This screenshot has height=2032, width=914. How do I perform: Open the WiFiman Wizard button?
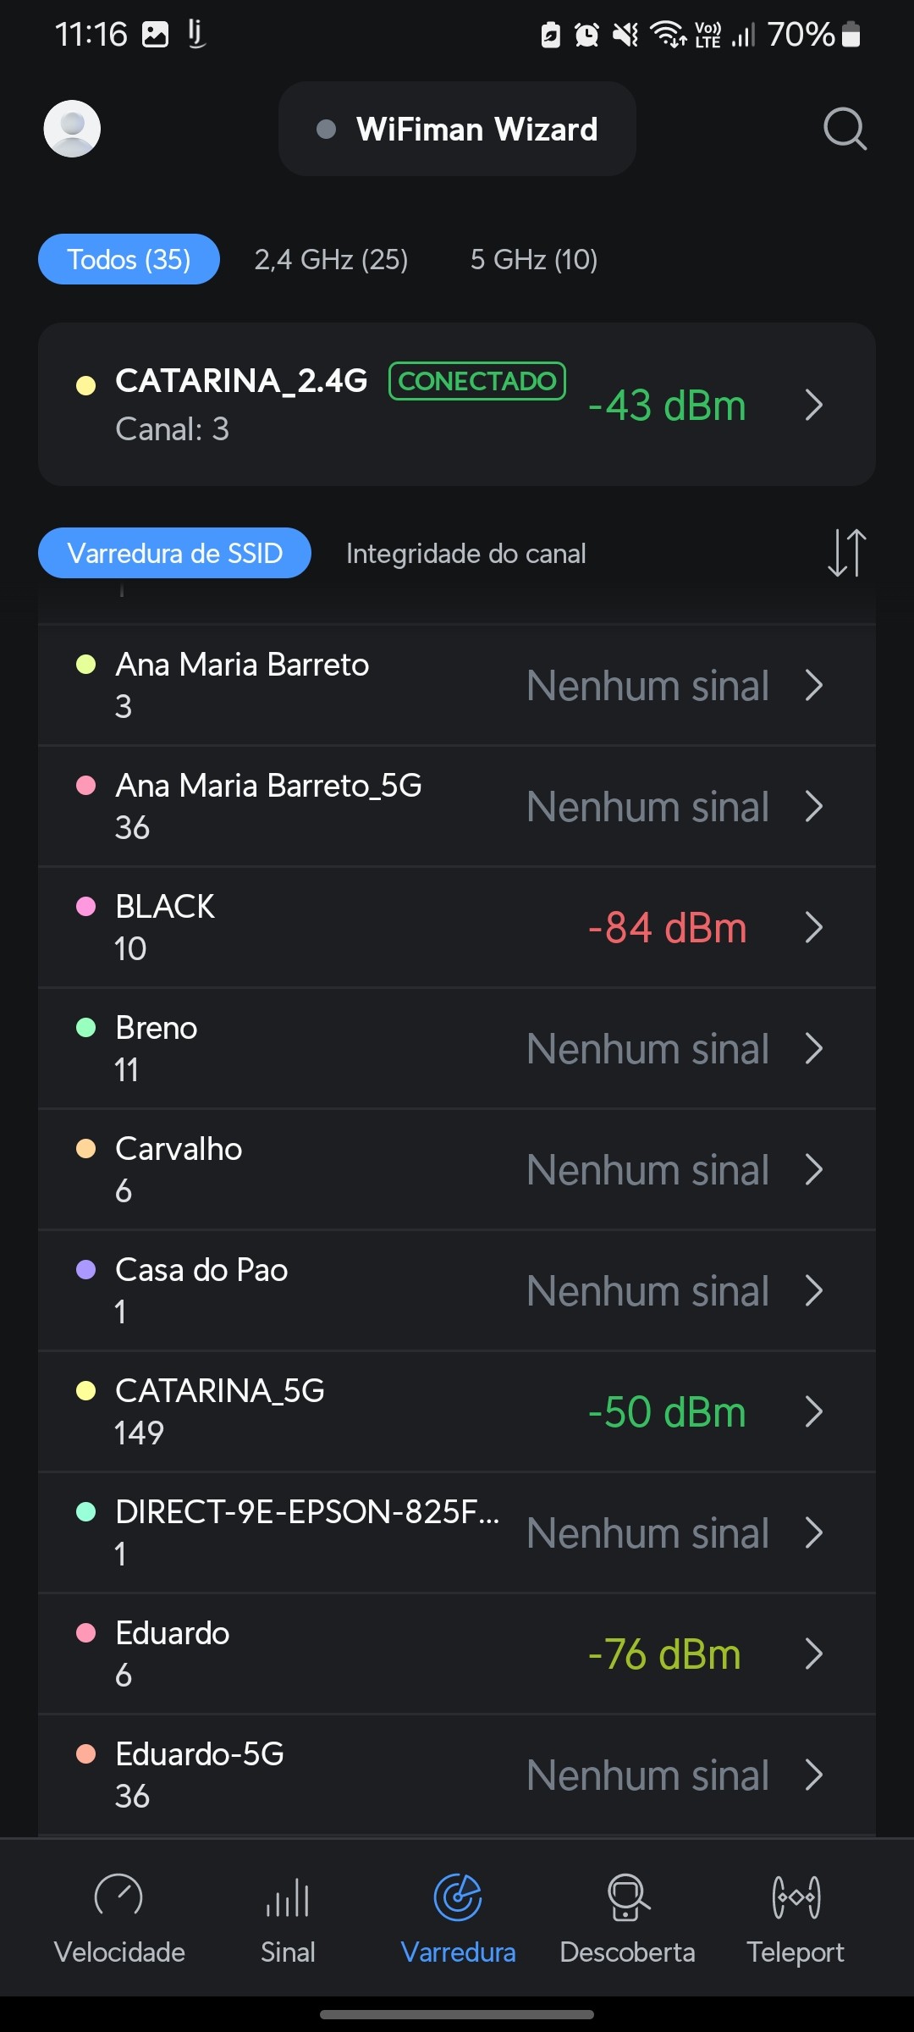[457, 129]
